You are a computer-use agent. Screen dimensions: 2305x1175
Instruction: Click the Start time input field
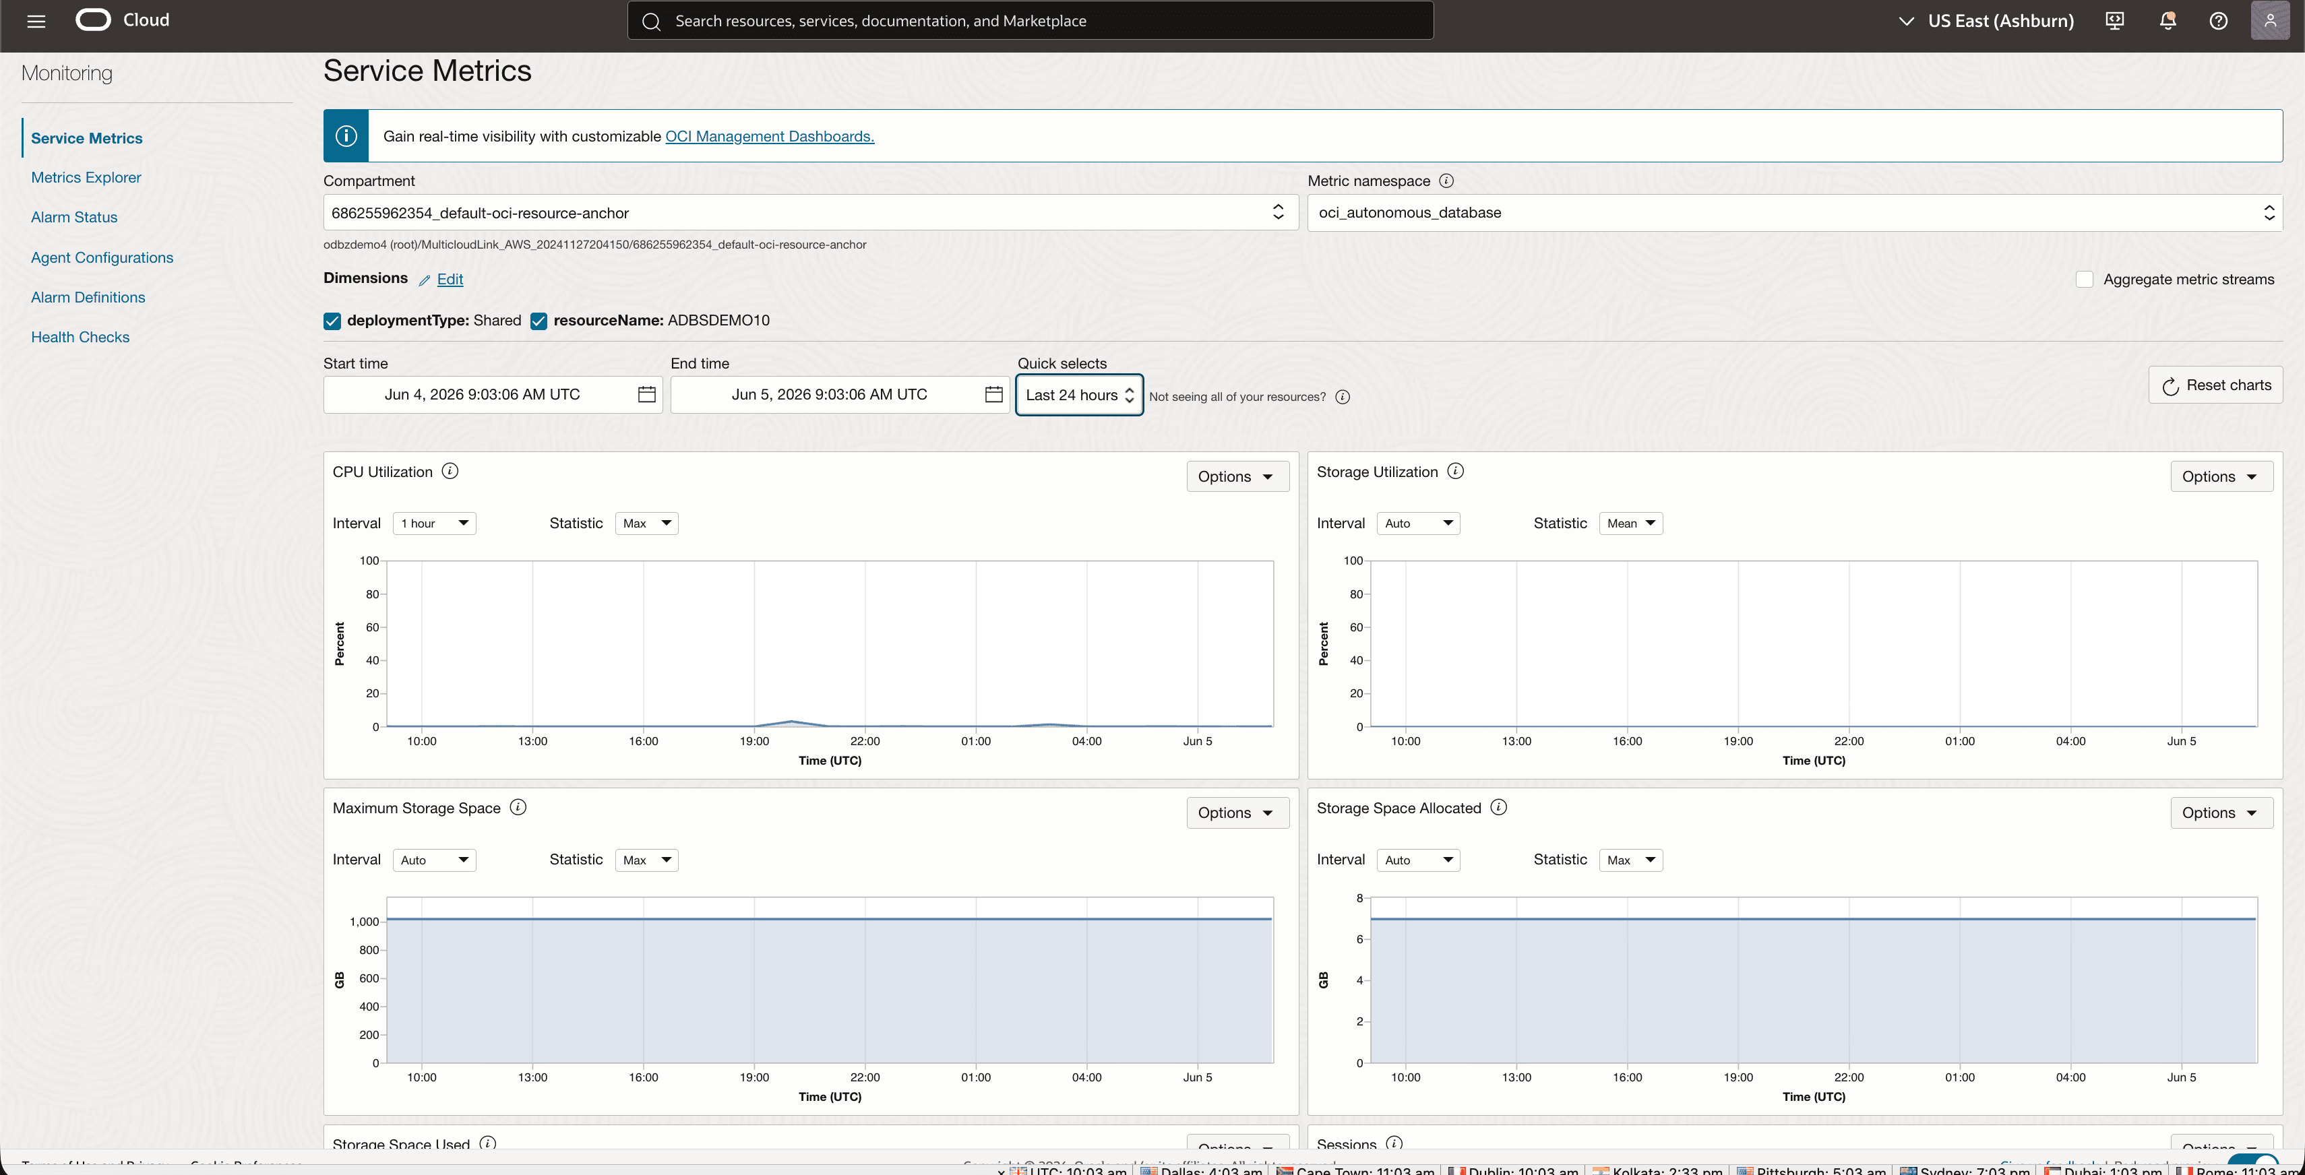click(x=492, y=394)
